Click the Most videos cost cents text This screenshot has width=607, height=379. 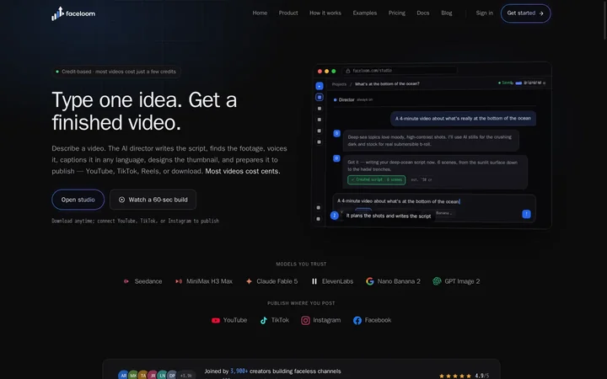(243, 171)
